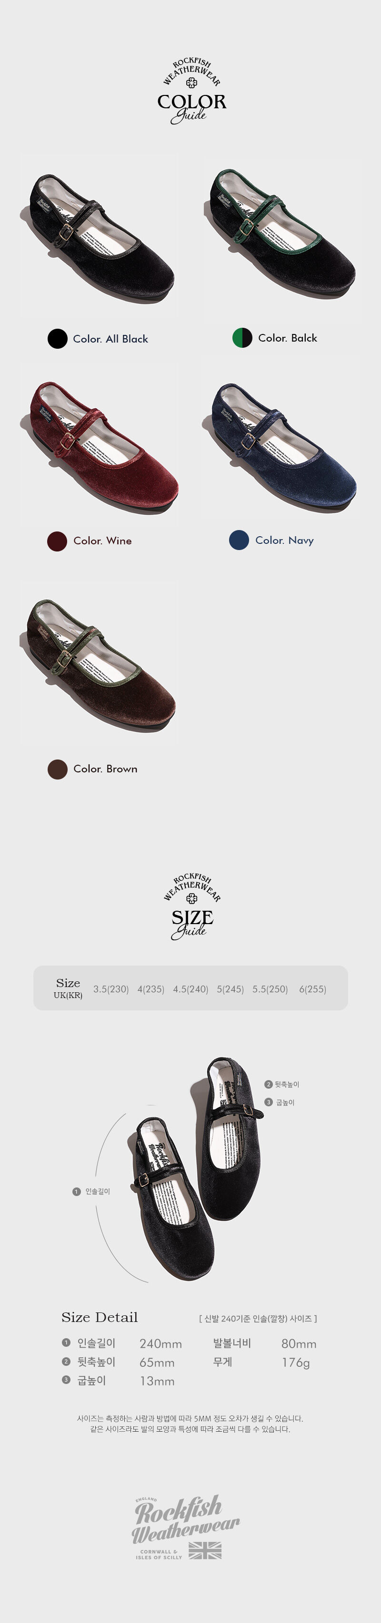Select the green-black split color swatch

(242, 338)
